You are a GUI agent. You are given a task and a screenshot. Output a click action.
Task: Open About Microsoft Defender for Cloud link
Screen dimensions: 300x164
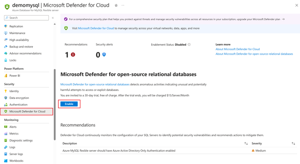coord(238,49)
